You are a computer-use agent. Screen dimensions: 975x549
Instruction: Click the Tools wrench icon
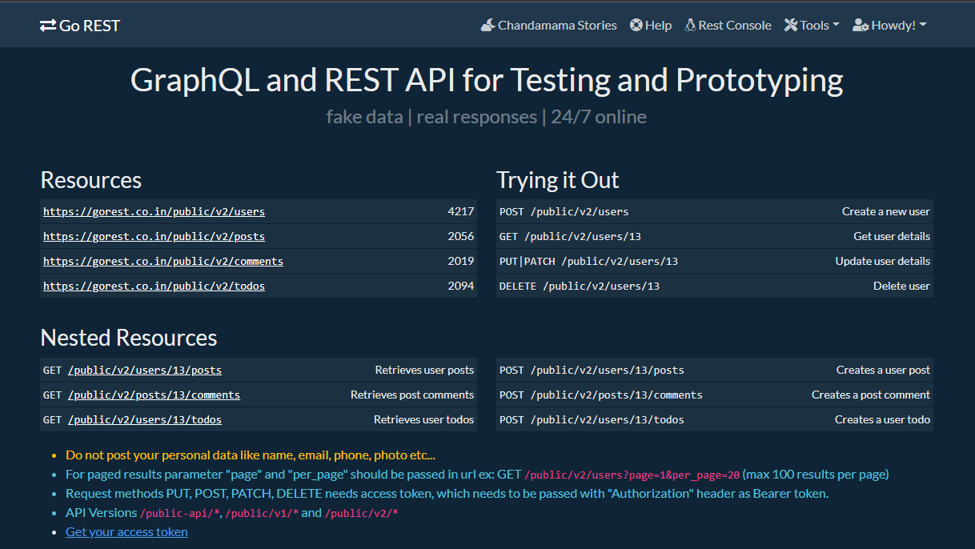[791, 26]
